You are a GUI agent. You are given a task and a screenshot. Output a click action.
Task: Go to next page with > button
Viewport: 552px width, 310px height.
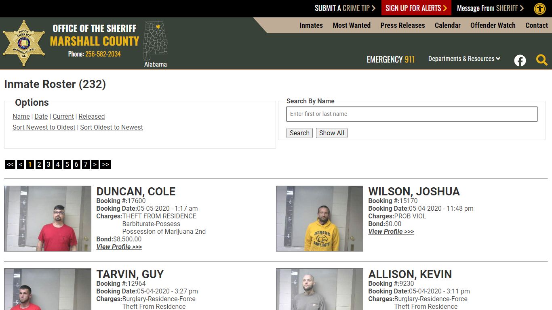click(95, 164)
